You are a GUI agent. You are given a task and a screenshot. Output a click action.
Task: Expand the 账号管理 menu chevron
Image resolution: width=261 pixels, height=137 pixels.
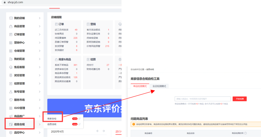(40, 92)
